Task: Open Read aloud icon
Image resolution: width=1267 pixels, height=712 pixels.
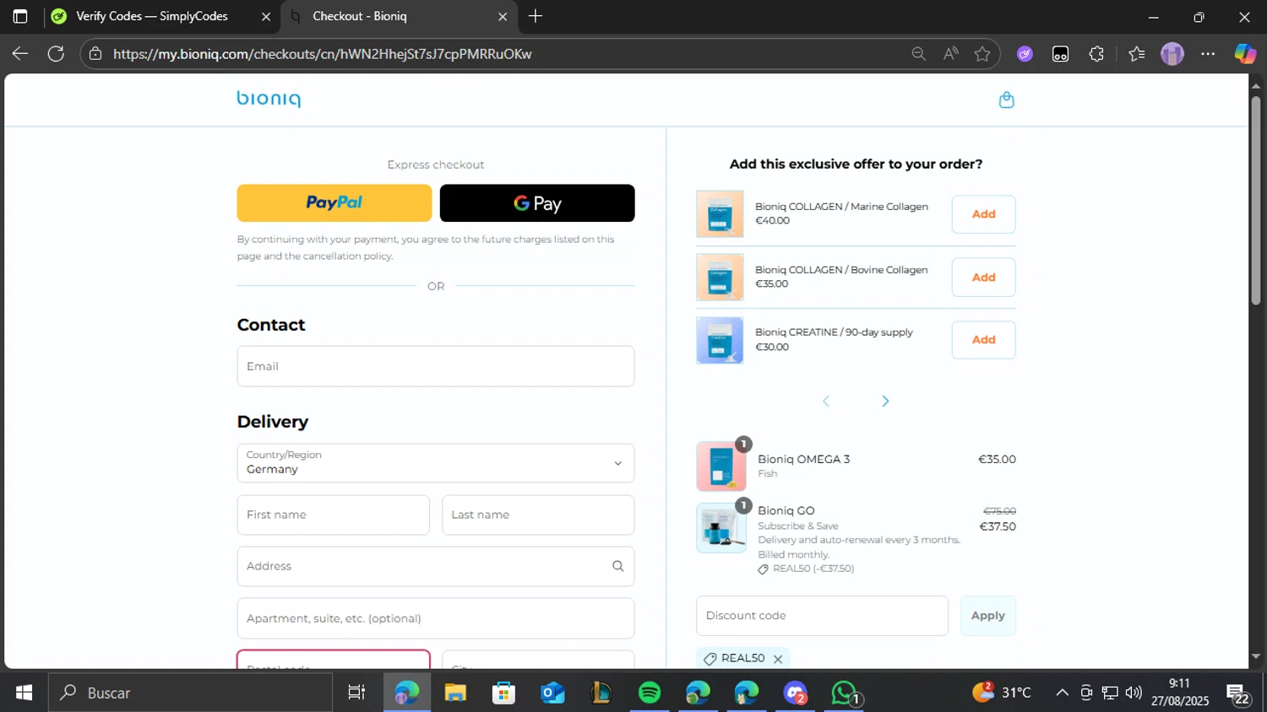Action: pyautogui.click(x=951, y=54)
